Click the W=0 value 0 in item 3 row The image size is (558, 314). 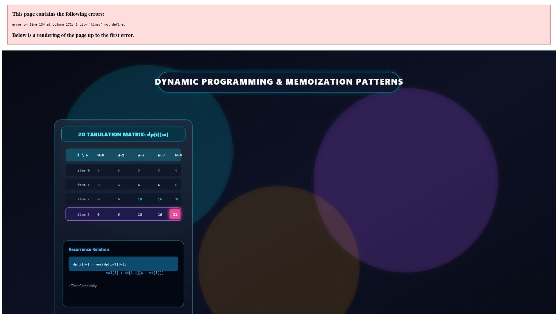[x=99, y=215]
